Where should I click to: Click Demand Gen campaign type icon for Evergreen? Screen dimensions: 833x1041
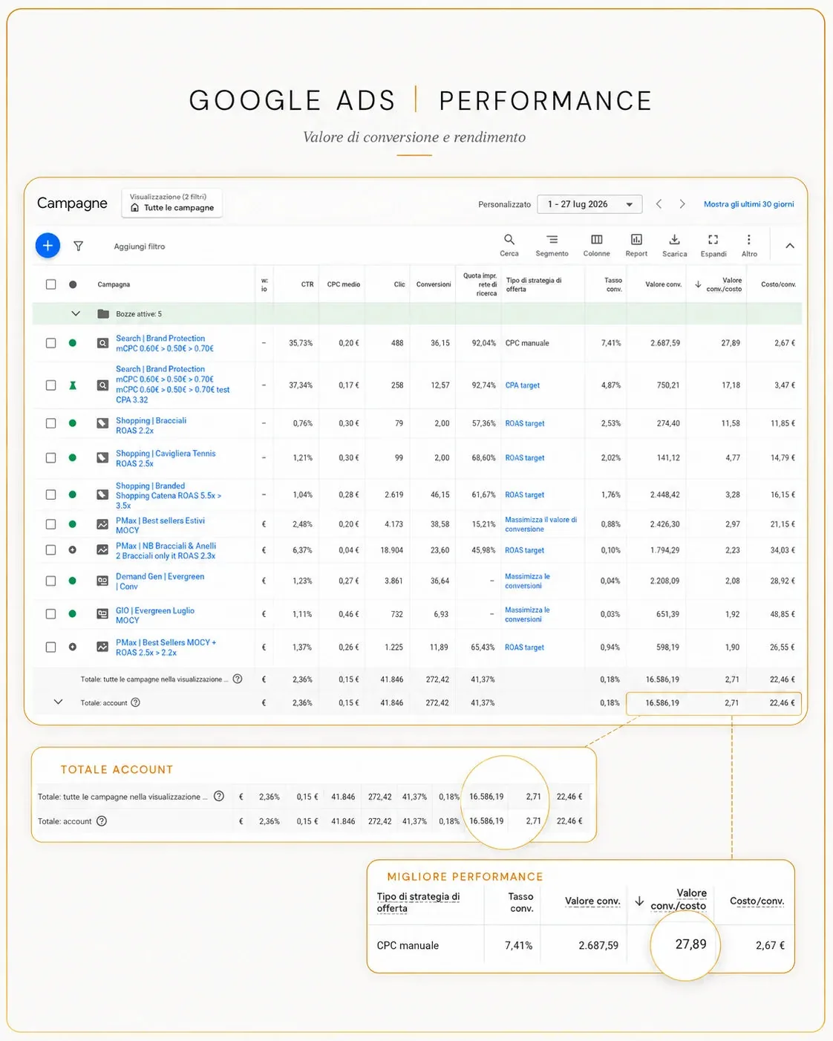tap(102, 581)
